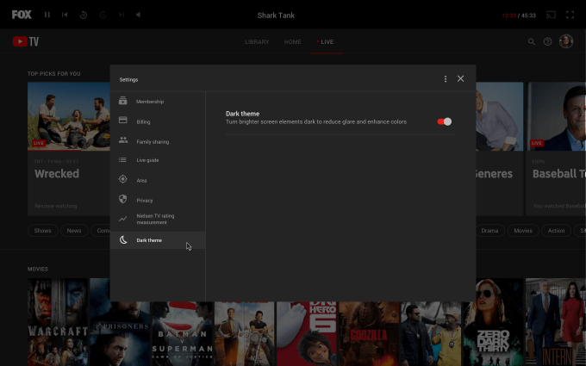This screenshot has width=586, height=366.
Task: Close the Settings dialog
Action: [x=461, y=79]
